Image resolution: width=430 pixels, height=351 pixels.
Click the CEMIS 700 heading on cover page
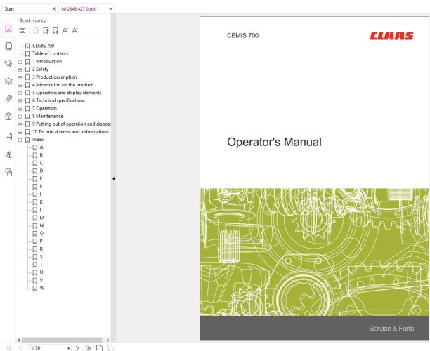[x=242, y=35]
